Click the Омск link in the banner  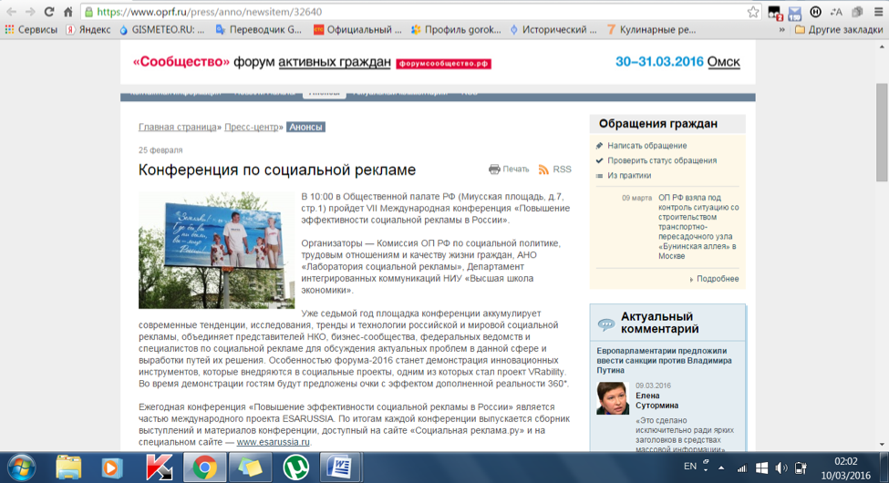point(723,62)
